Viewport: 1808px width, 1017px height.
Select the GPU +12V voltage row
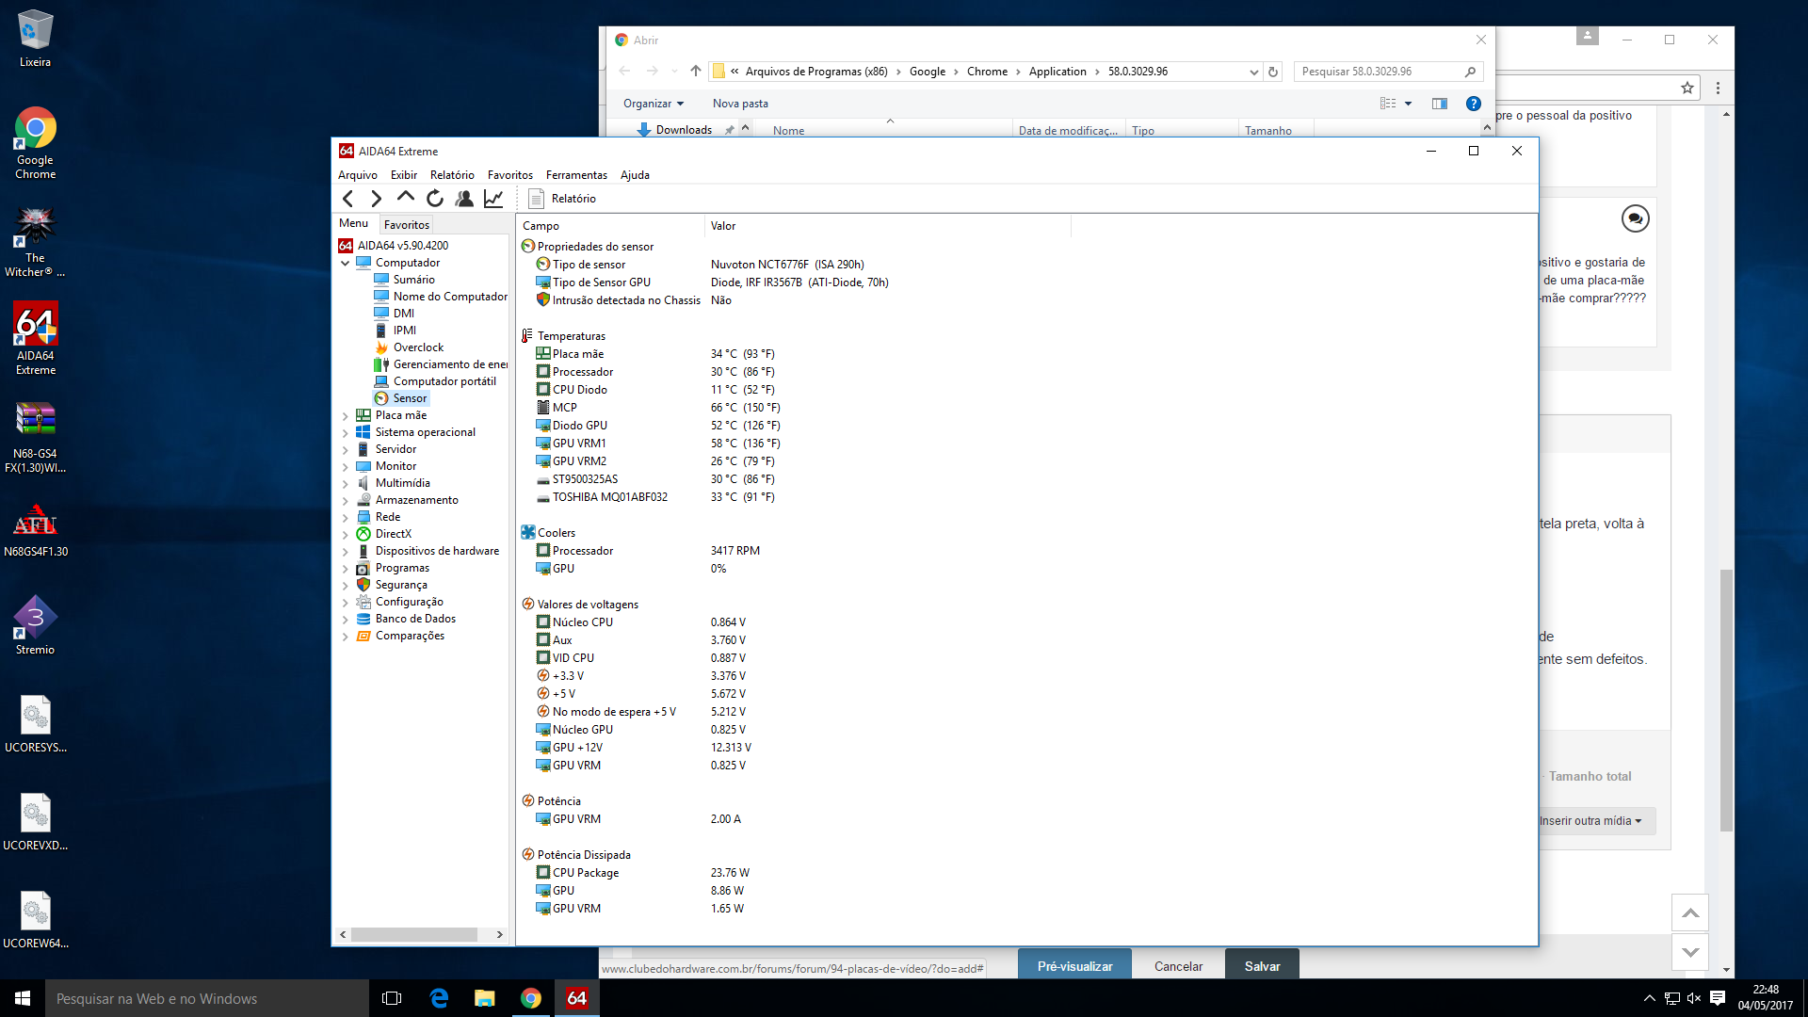click(644, 748)
